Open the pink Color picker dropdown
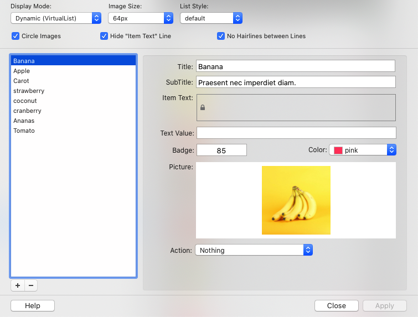Viewport: 418px width, 317px height. (x=363, y=150)
